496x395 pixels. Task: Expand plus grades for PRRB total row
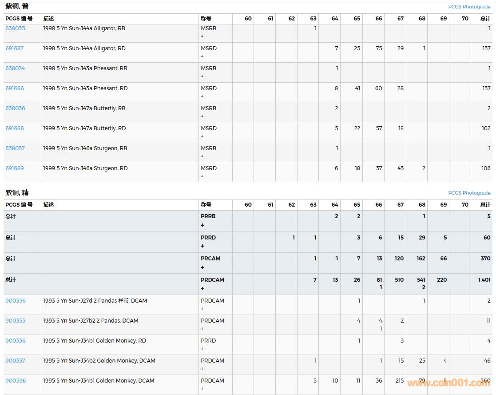pos(202,225)
